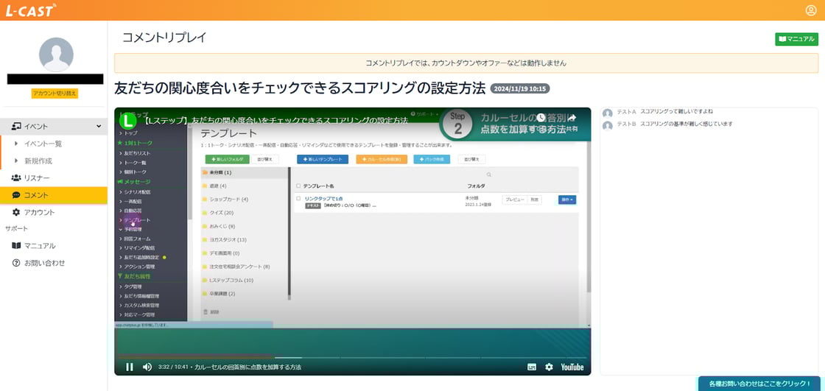Click the コメントリプレイ page heading
The height and width of the screenshot is (391, 825).
click(x=165, y=38)
